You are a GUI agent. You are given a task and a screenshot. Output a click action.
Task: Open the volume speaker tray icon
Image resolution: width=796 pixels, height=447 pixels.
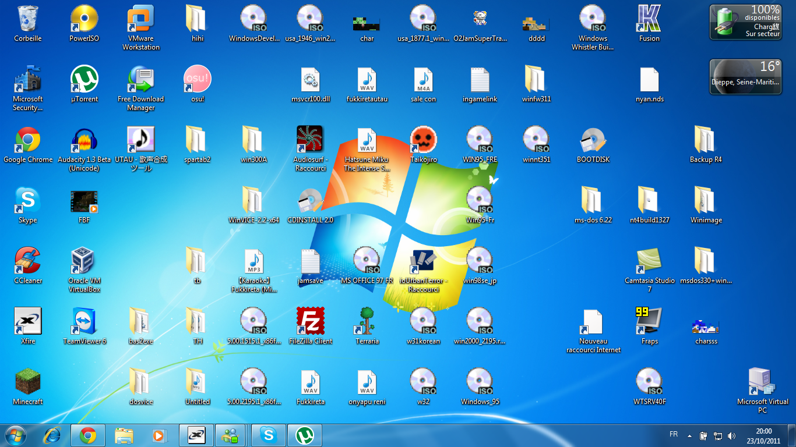pyautogui.click(x=731, y=435)
